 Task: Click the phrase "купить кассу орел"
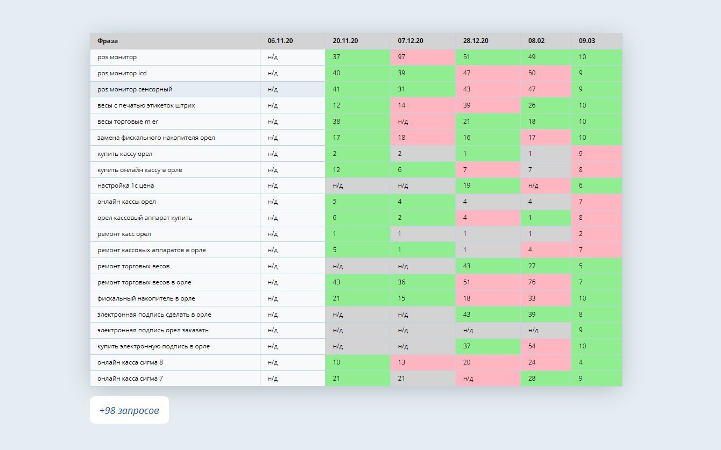(125, 154)
